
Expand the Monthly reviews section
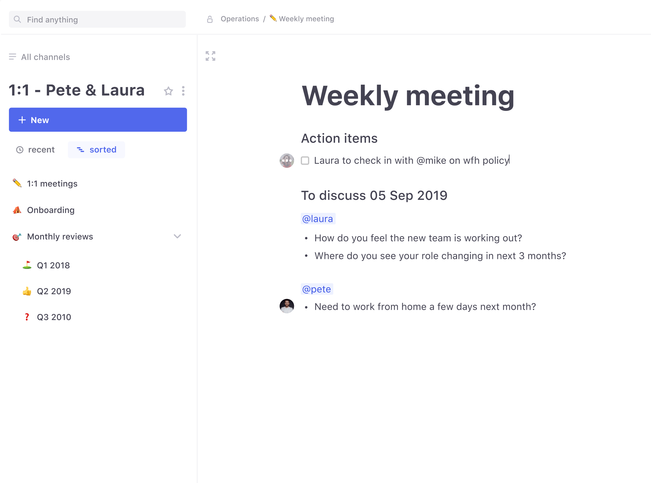(177, 236)
